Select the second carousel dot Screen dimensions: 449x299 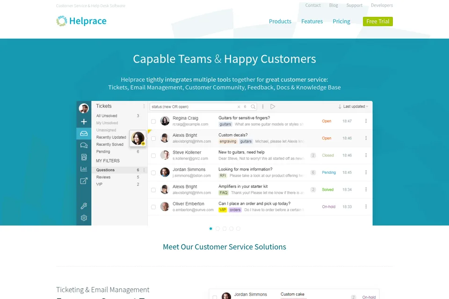[x=217, y=228]
